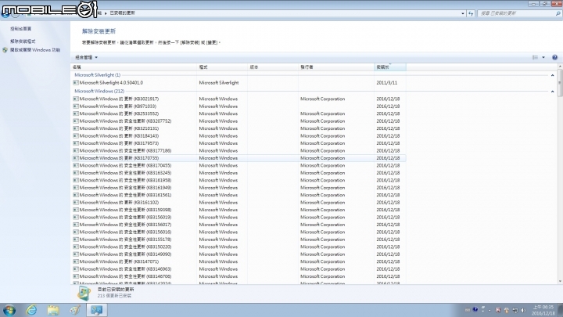Select security update row KB3156017

[238, 225]
